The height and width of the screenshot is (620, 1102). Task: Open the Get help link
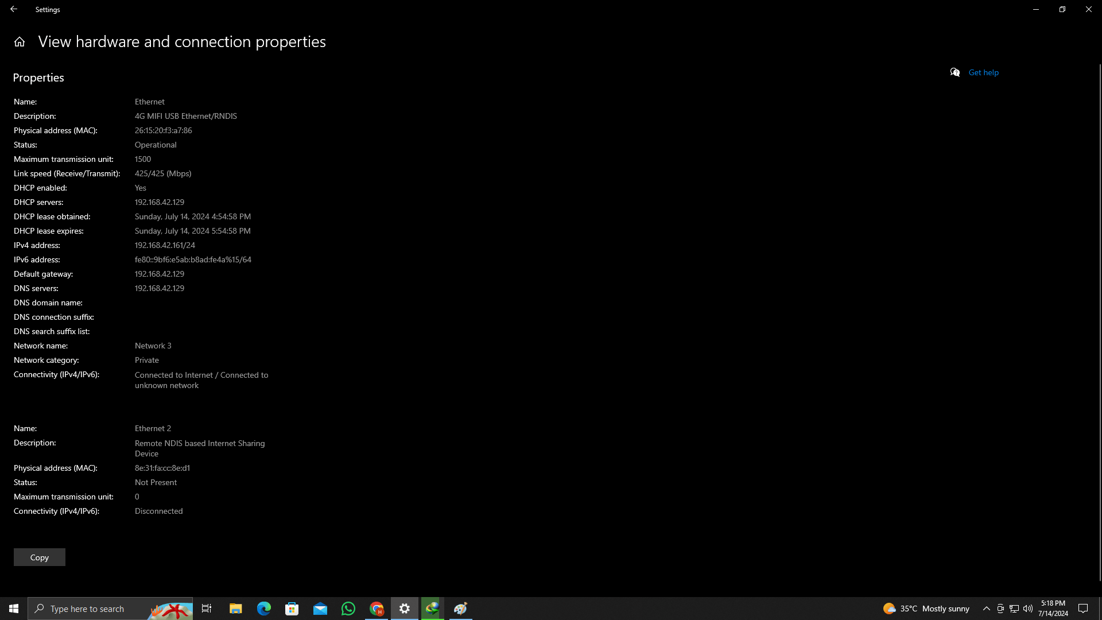pyautogui.click(x=983, y=72)
